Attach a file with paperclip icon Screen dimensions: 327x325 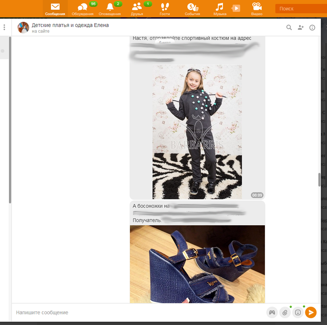pos(285,313)
